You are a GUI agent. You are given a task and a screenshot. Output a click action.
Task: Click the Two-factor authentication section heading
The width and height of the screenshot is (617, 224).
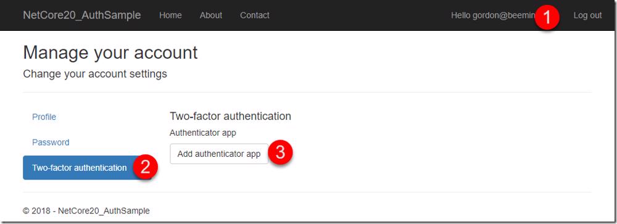pyautogui.click(x=230, y=116)
